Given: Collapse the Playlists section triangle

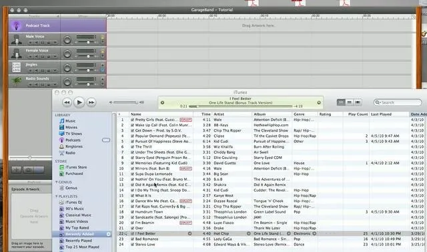Looking at the screenshot, I should pyautogui.click(x=56, y=196).
